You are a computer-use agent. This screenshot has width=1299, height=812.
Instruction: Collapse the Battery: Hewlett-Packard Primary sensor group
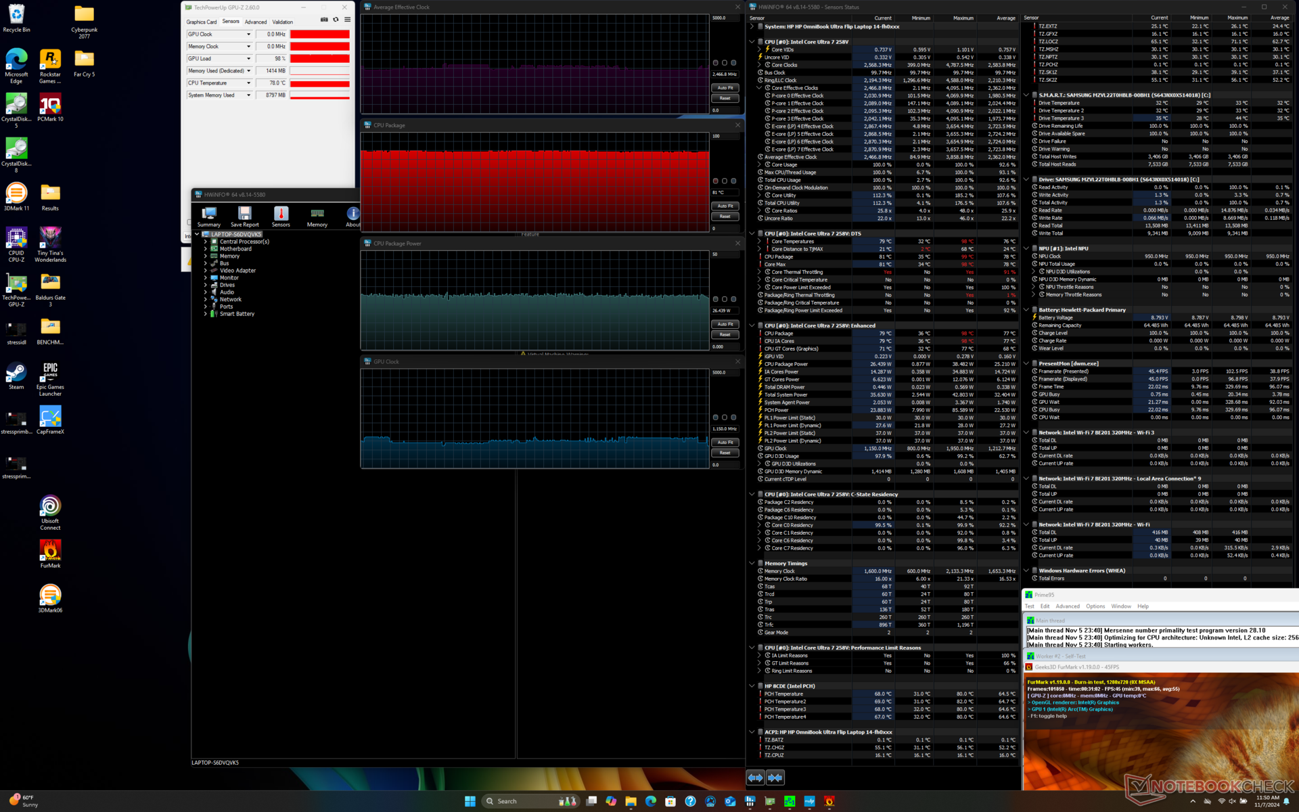pyautogui.click(x=1026, y=310)
